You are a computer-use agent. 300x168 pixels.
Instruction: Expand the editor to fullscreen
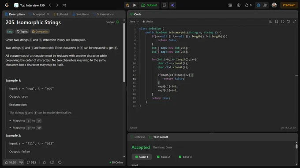295,22
